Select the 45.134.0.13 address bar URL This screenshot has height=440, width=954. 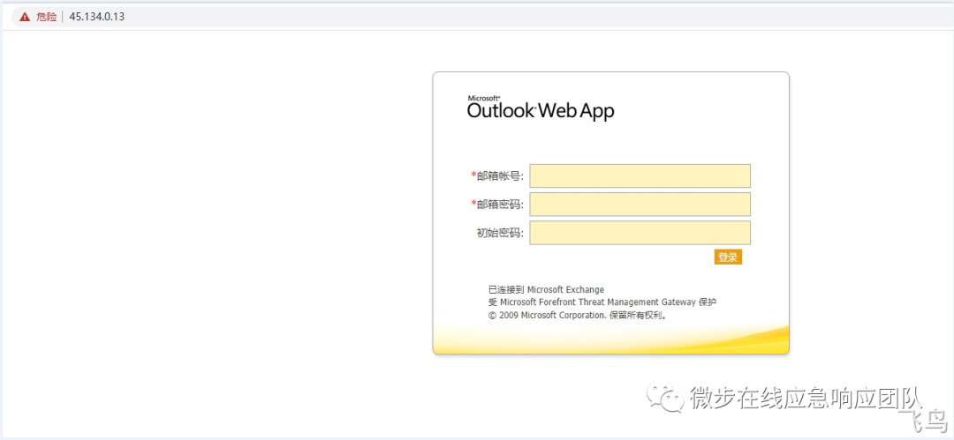coord(97,17)
